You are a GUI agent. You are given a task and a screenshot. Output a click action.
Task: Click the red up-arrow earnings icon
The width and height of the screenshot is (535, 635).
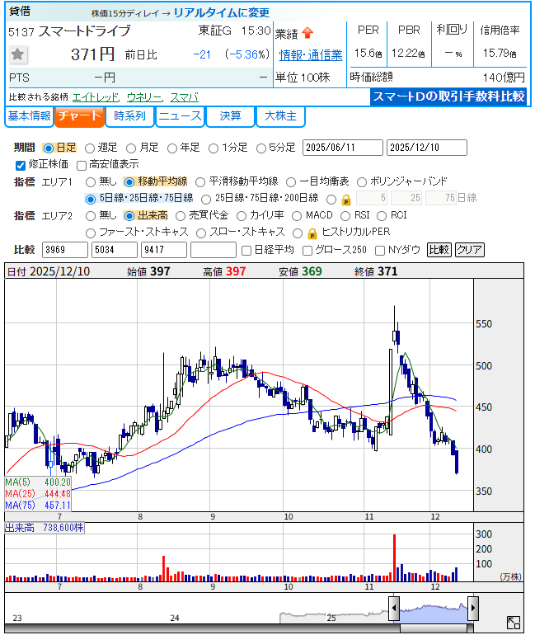307,33
